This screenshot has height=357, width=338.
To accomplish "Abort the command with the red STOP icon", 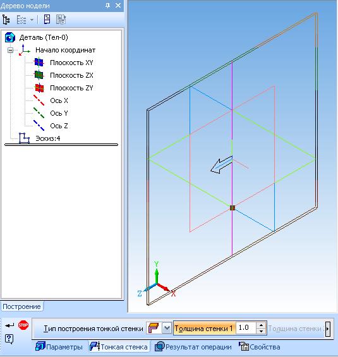I will coord(23,325).
